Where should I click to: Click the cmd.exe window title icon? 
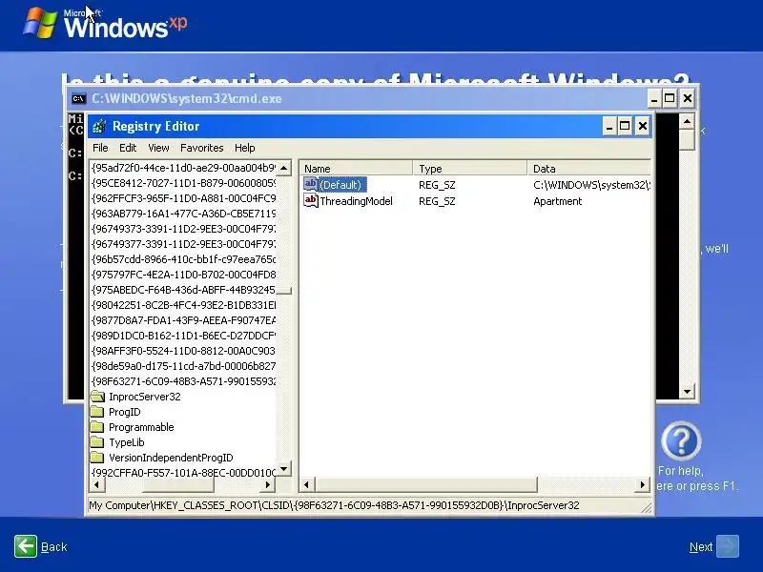[x=78, y=99]
